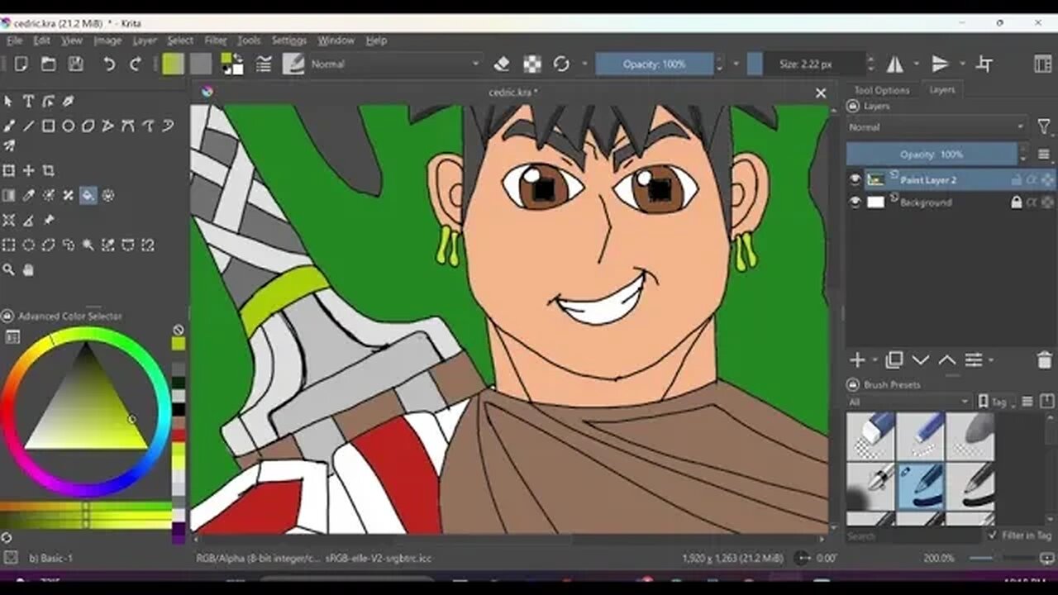Select the Rectangular Selection tool

pos(8,245)
